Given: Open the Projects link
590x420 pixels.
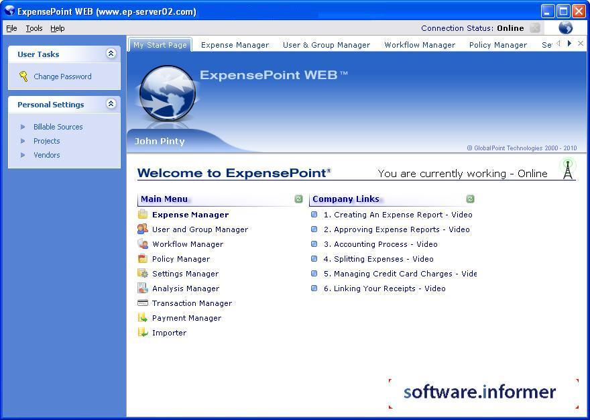Looking at the screenshot, I should coord(47,141).
